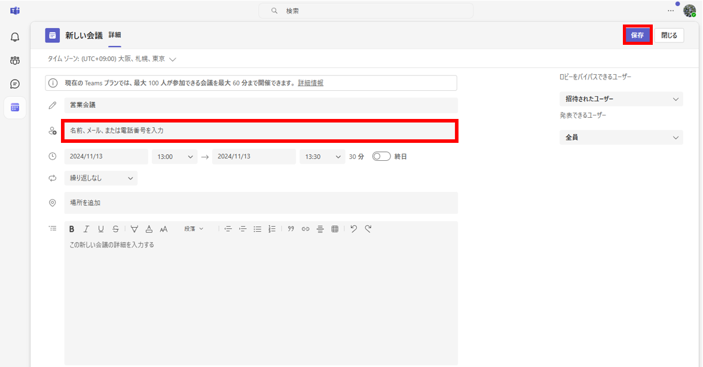Undo the last edit in the editor
This screenshot has width=703, height=367.
pyautogui.click(x=354, y=229)
